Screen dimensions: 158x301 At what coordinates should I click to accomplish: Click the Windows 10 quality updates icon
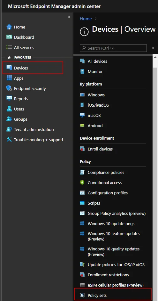pos(82,249)
